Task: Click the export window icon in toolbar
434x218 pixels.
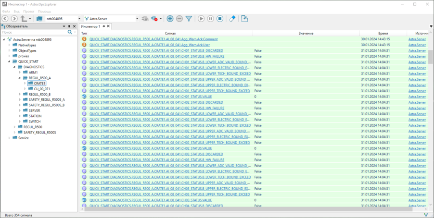Action: pos(244,19)
